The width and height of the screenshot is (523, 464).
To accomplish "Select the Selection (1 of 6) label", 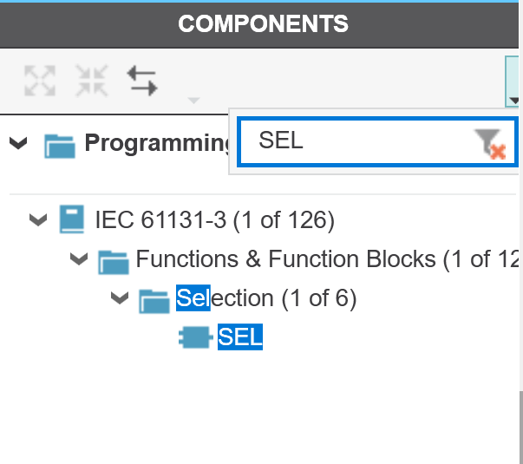I will (x=266, y=299).
